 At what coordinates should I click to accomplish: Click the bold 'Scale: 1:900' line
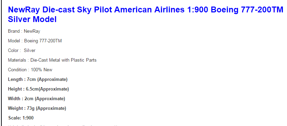click(x=21, y=118)
